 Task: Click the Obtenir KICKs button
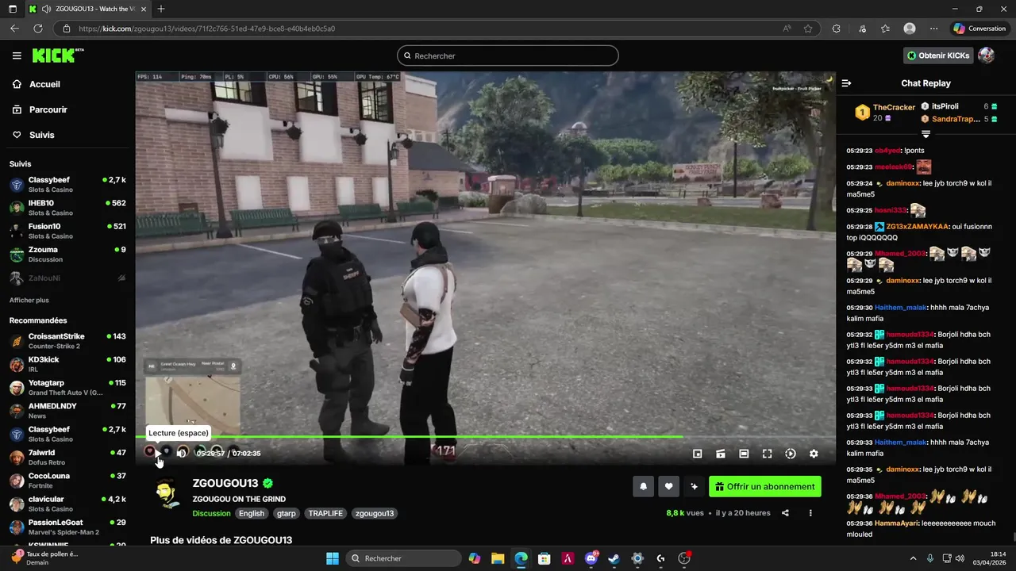(939, 56)
